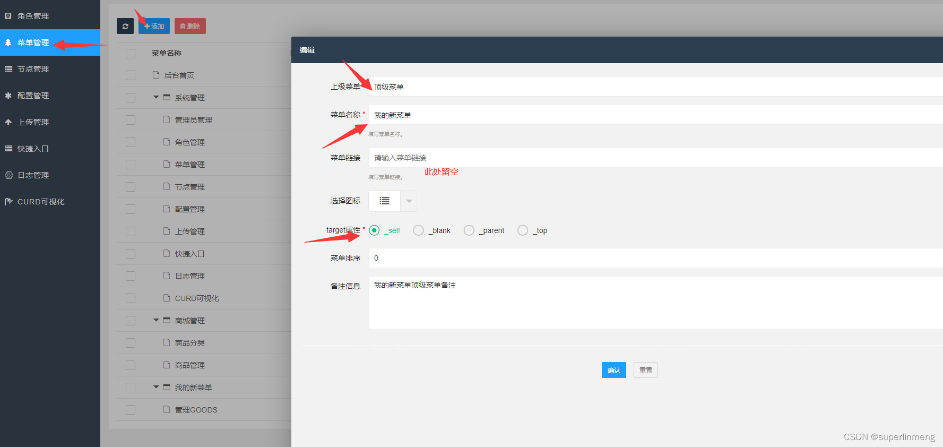Click the 角色管理 table row text
The height and width of the screenshot is (447, 943).
pos(190,142)
